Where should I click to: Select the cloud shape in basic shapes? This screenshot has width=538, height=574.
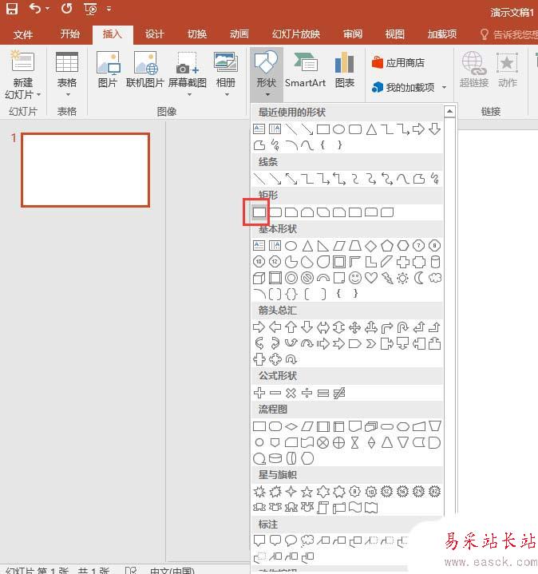pyautogui.click(x=435, y=278)
